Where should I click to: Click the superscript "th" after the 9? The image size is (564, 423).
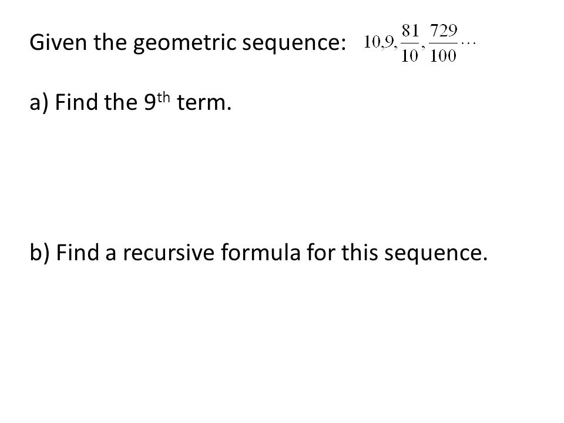point(163,98)
